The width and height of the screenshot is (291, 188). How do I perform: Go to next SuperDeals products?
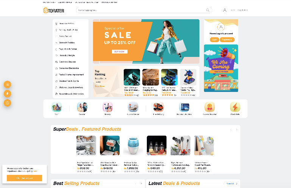237,129
